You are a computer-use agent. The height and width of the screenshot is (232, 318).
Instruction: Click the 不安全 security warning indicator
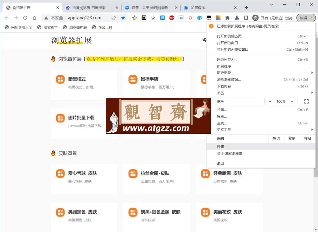pos(54,18)
